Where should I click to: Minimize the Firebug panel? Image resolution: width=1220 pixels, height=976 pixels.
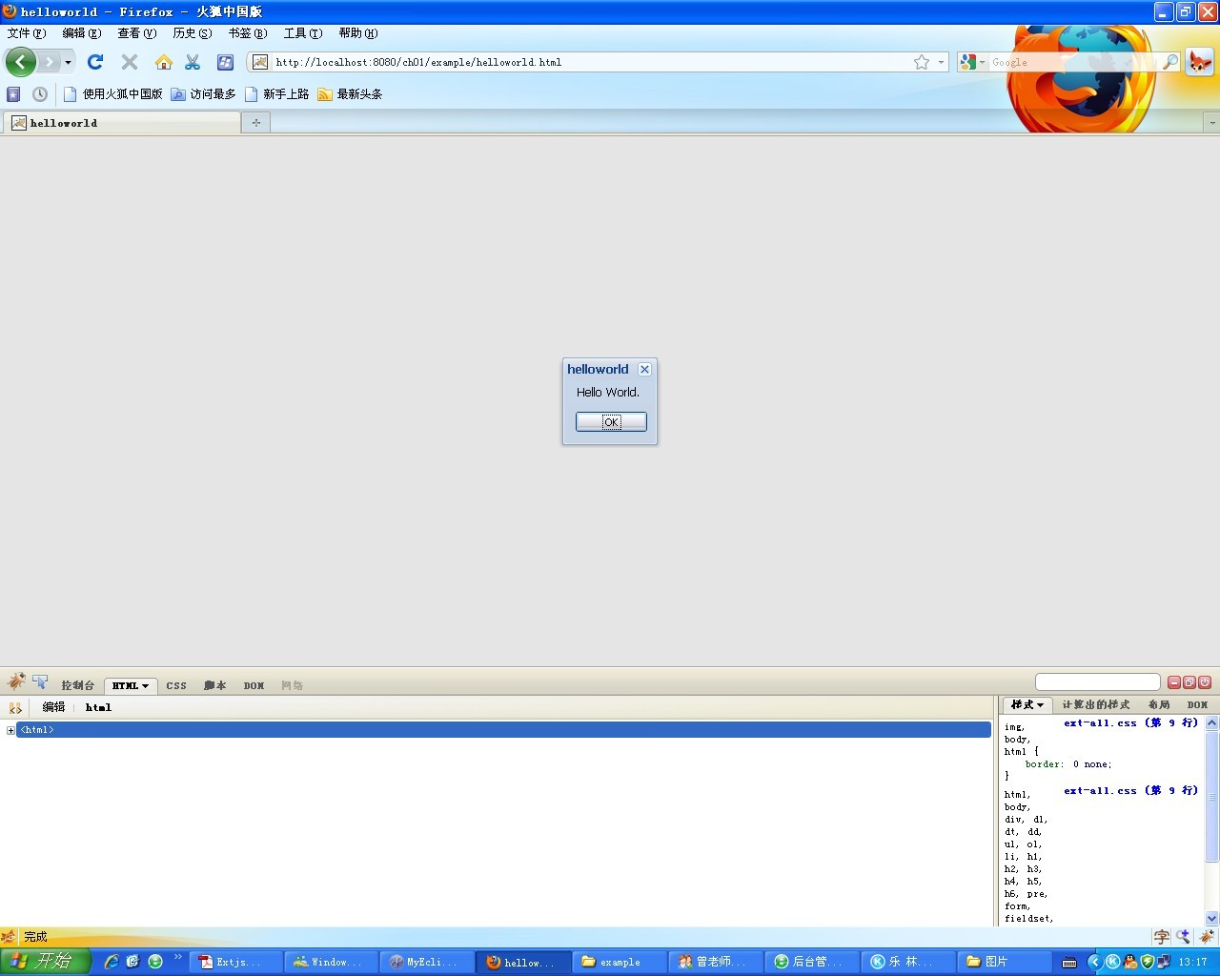coord(1174,682)
